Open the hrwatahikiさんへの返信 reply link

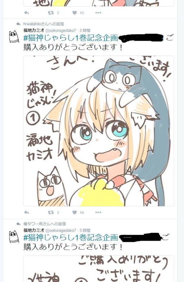[43, 24]
